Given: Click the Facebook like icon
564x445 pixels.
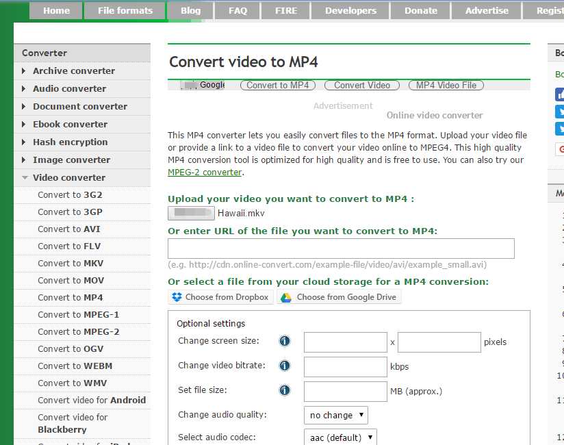Looking at the screenshot, I should 559,94.
